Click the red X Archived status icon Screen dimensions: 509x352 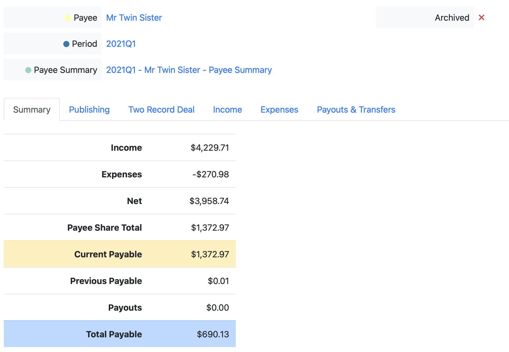[481, 18]
